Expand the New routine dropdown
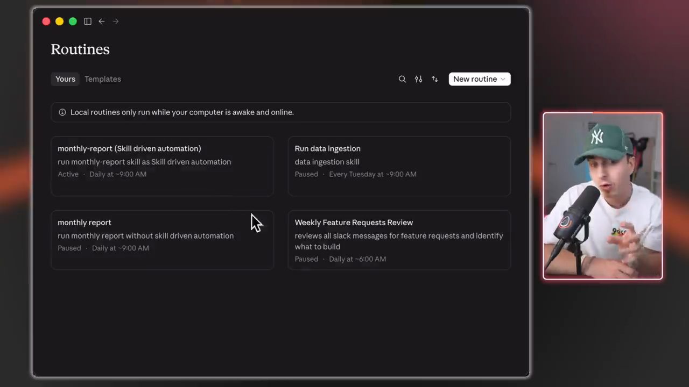Viewport: 689px width, 387px height. (x=480, y=79)
